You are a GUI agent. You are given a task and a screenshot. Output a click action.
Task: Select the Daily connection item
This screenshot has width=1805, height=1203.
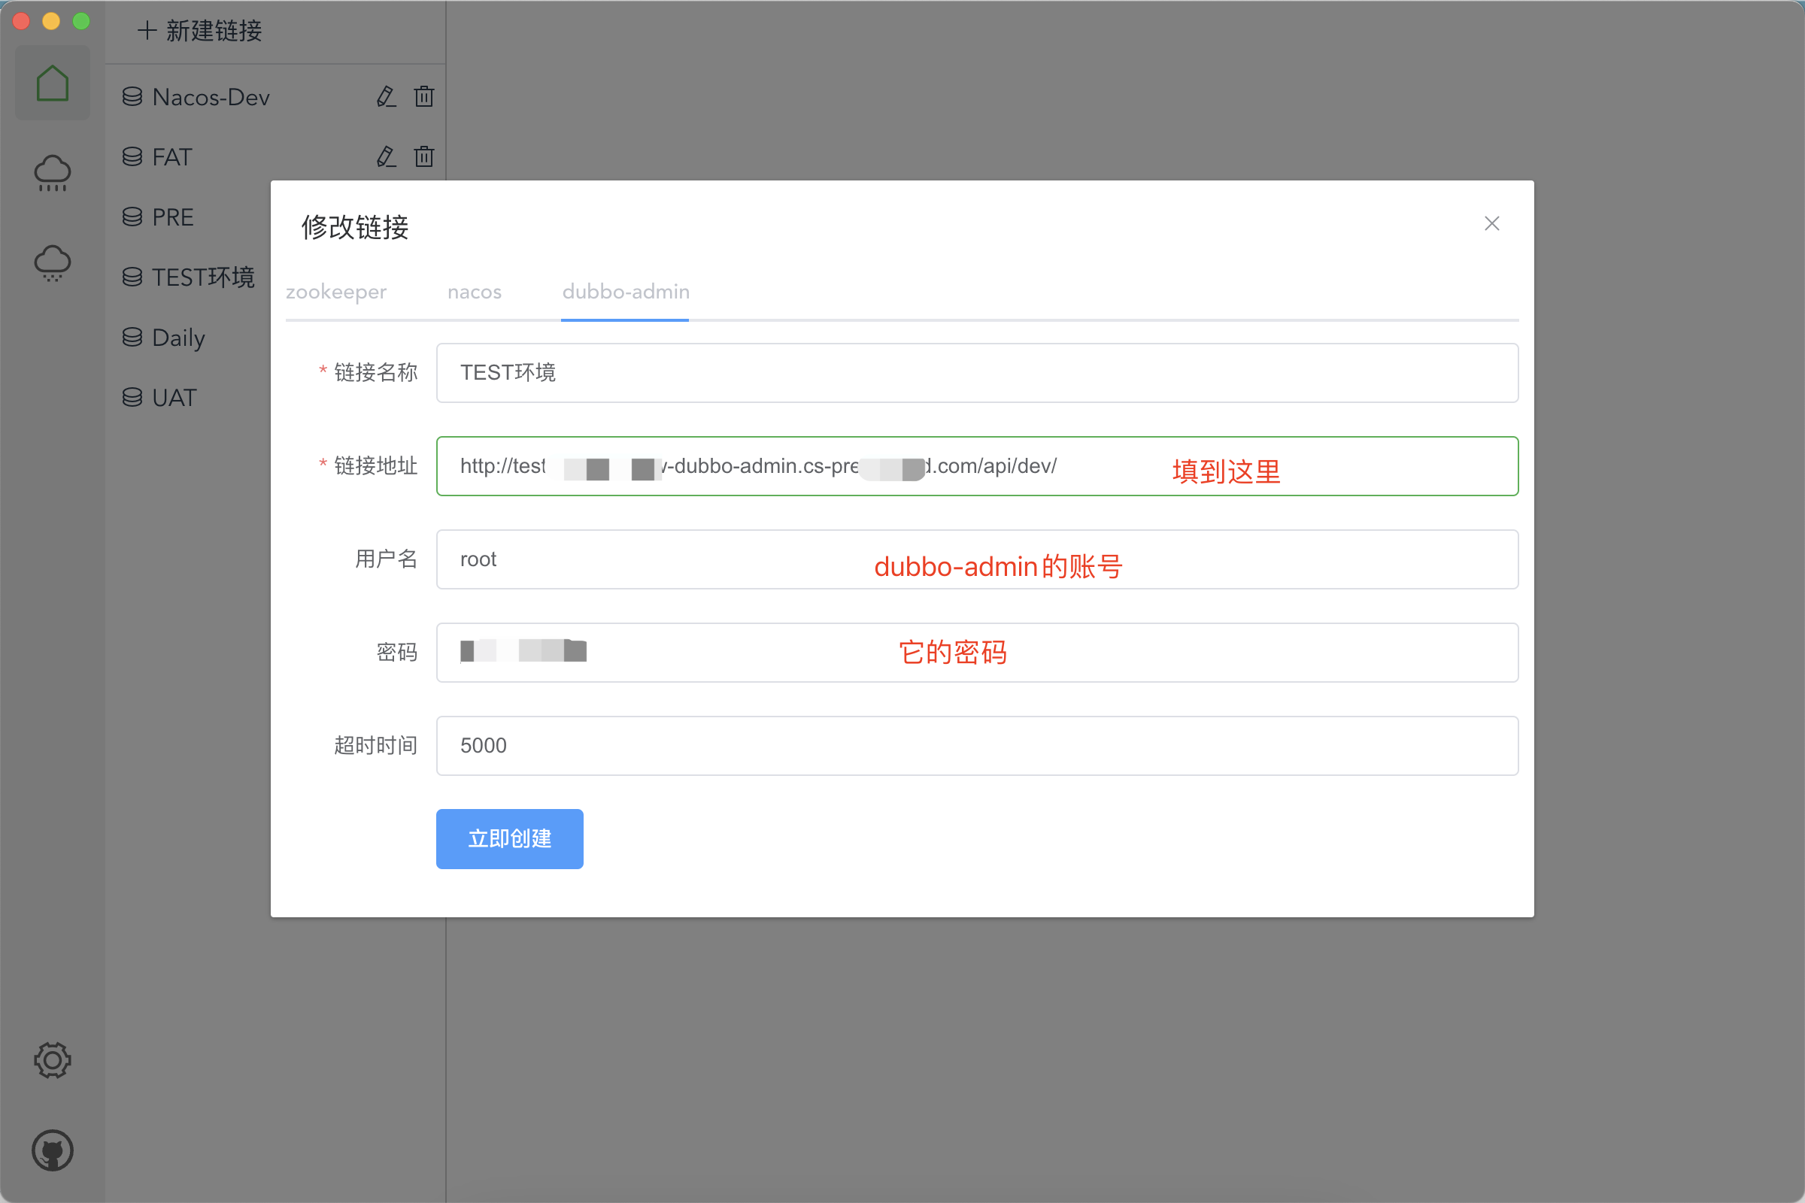178,338
